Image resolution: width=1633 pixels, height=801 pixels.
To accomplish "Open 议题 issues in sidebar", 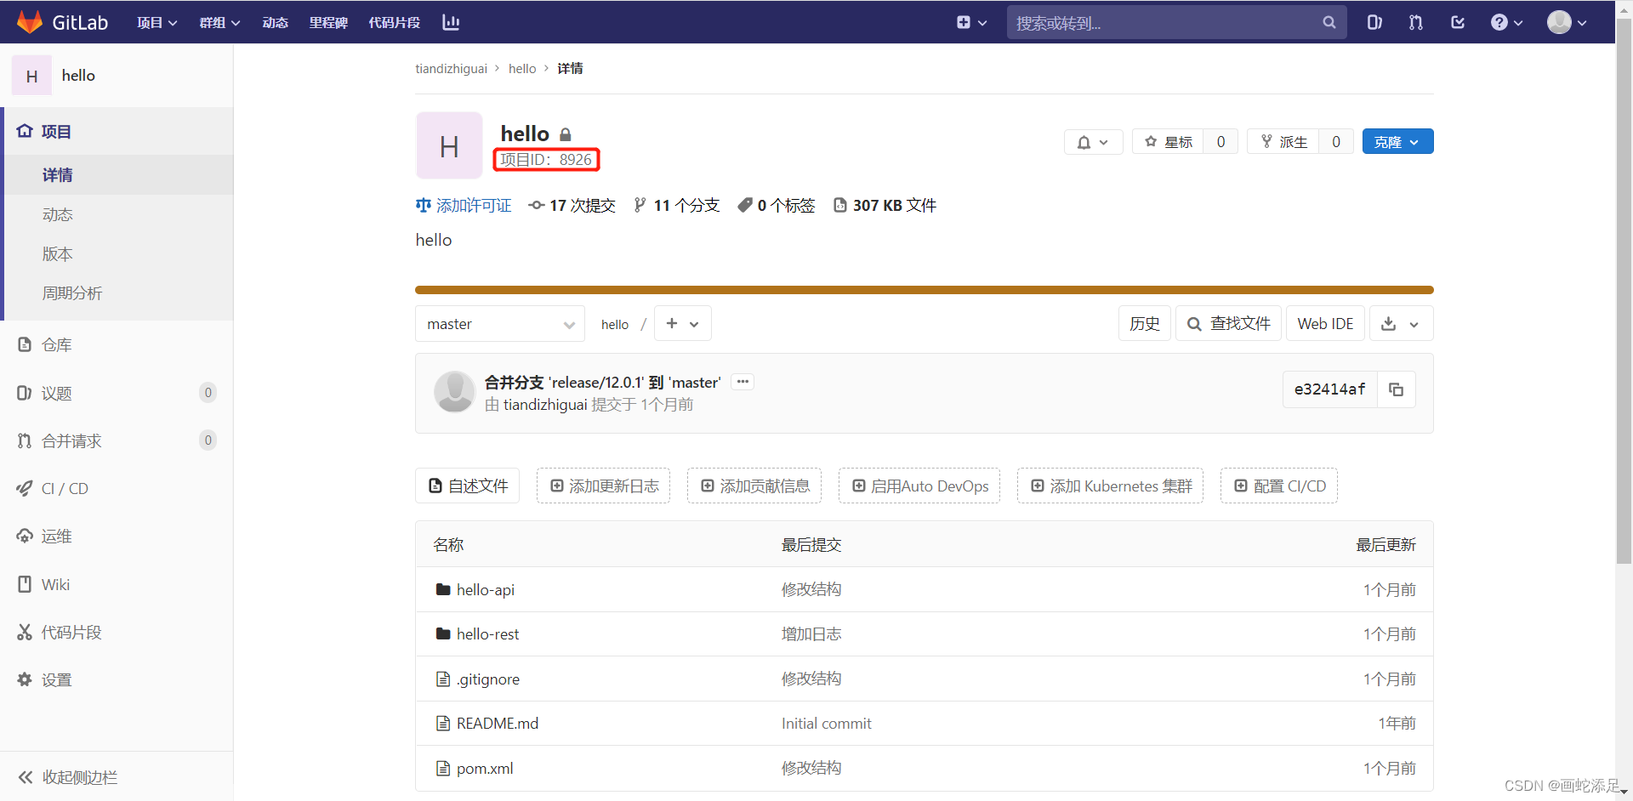I will click(117, 393).
